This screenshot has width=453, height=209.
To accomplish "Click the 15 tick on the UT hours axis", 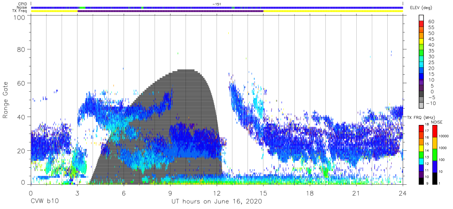I will (x=263, y=193).
